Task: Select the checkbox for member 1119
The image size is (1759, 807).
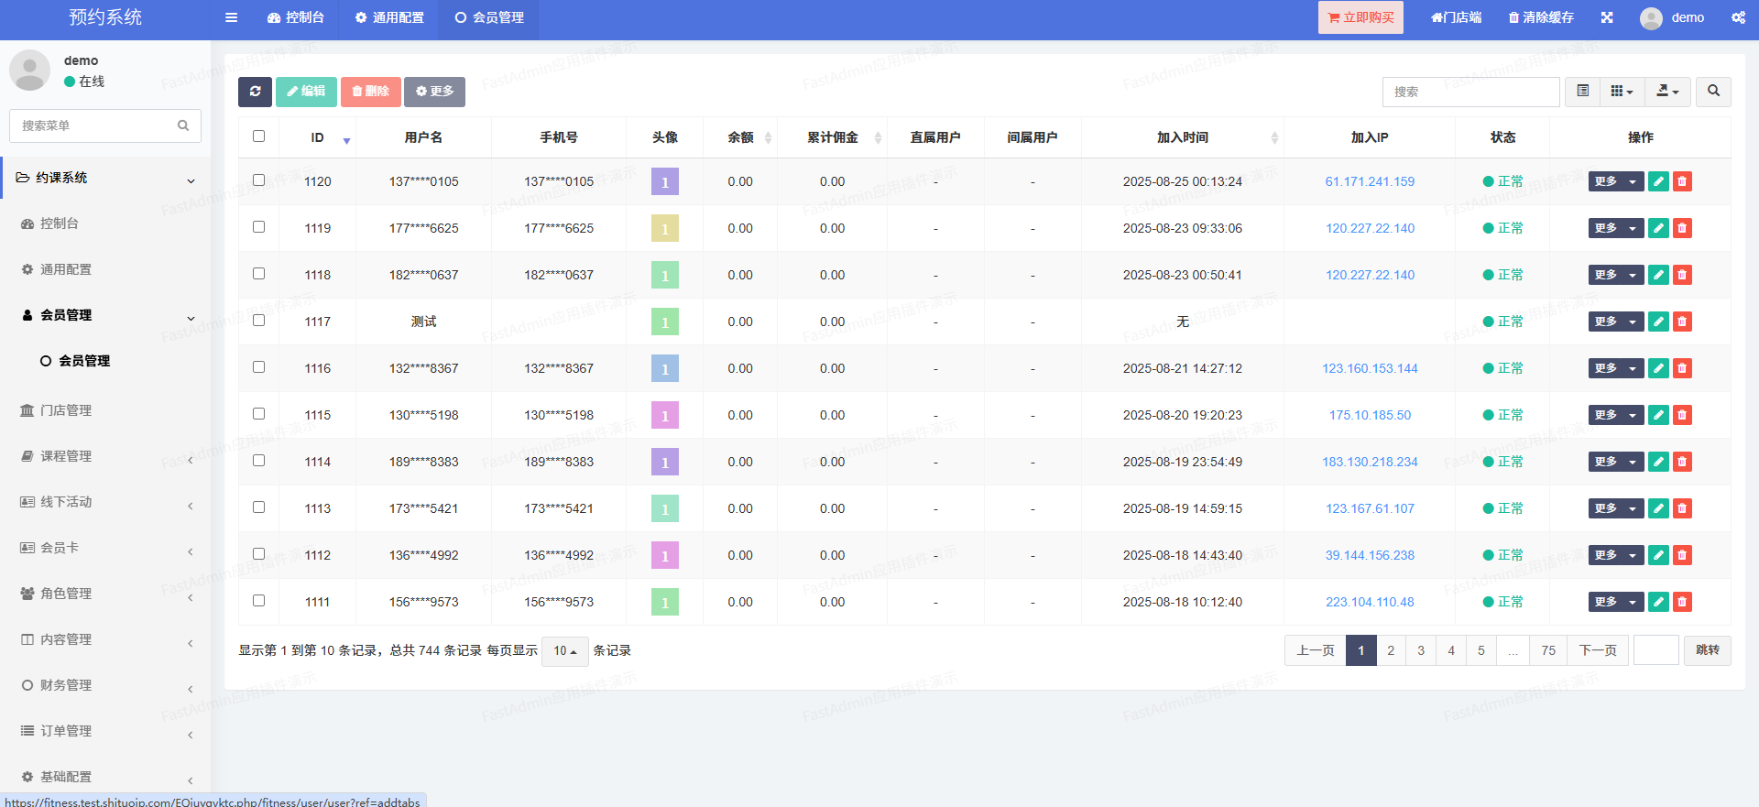Action: (258, 227)
